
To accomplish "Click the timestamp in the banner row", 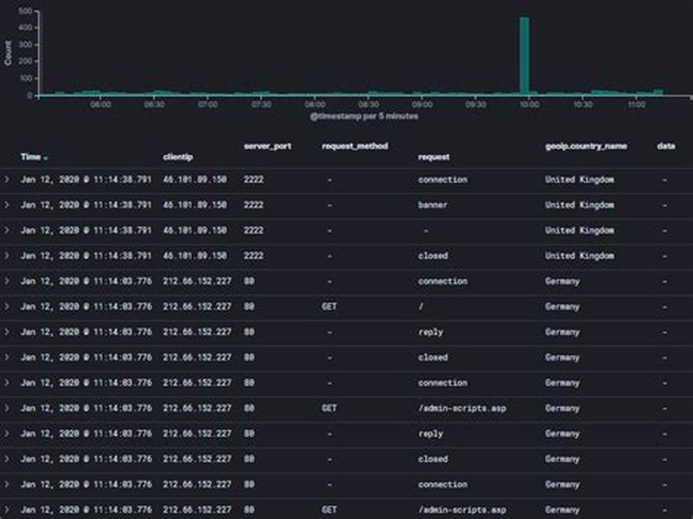I will (87, 205).
